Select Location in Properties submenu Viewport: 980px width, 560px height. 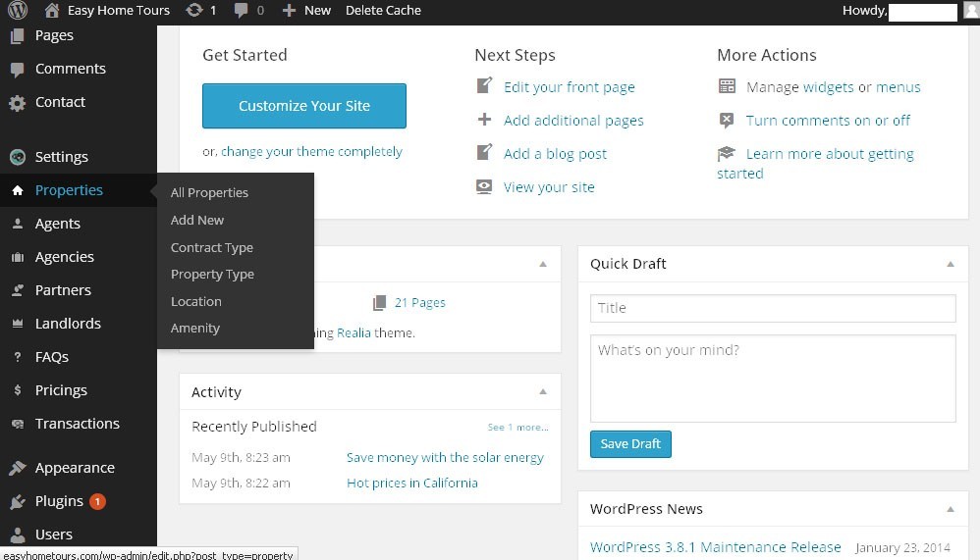tap(196, 301)
